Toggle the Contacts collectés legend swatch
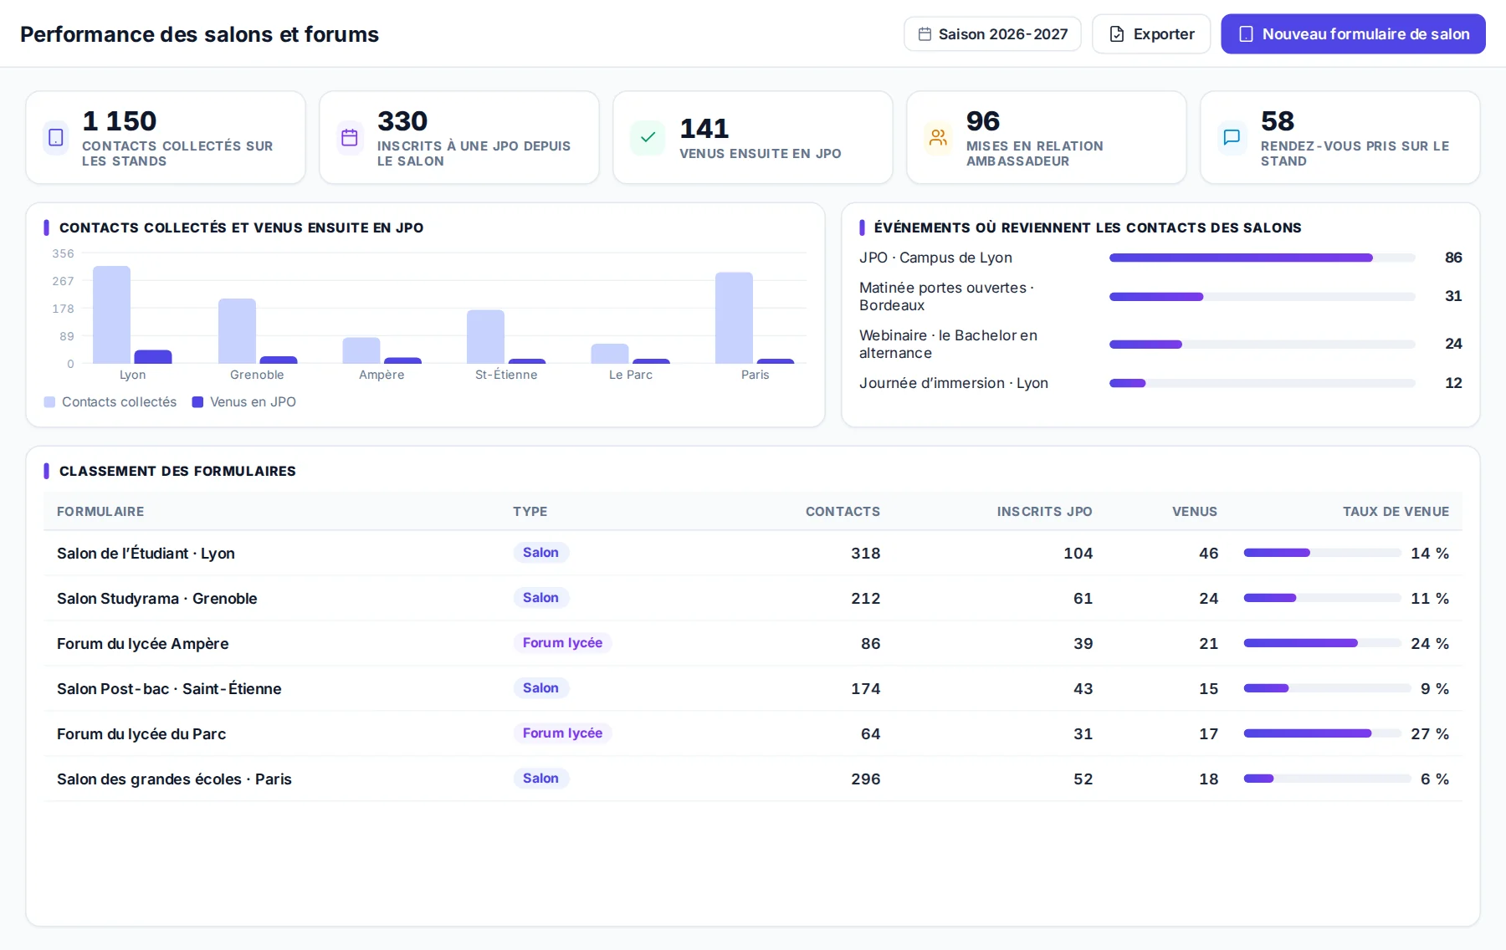1506x950 pixels. point(49,402)
